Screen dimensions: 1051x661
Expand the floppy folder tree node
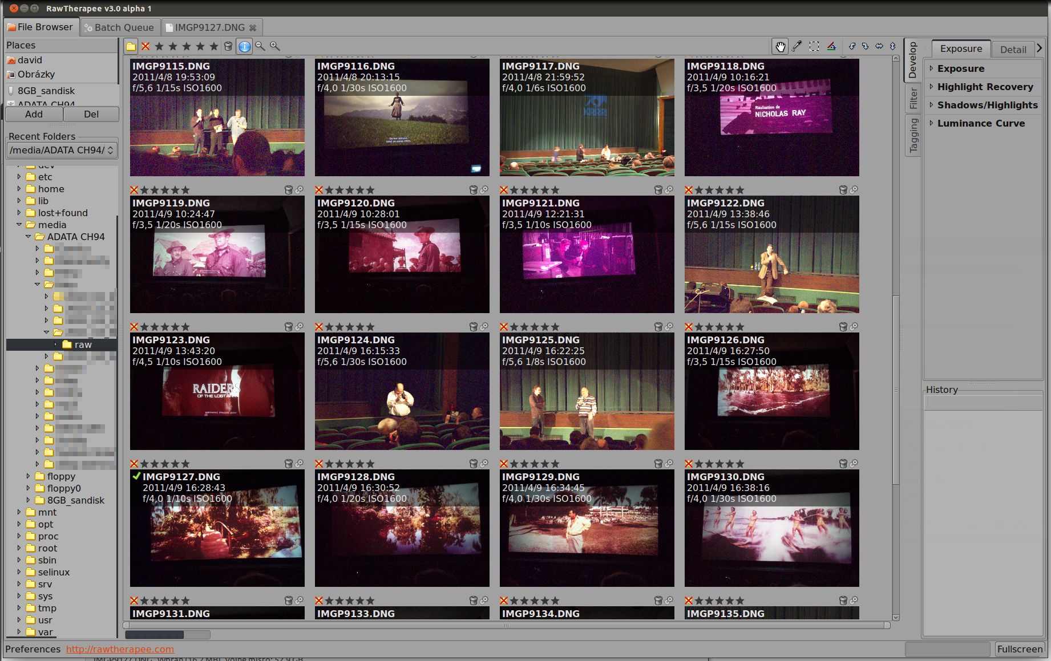tap(29, 476)
